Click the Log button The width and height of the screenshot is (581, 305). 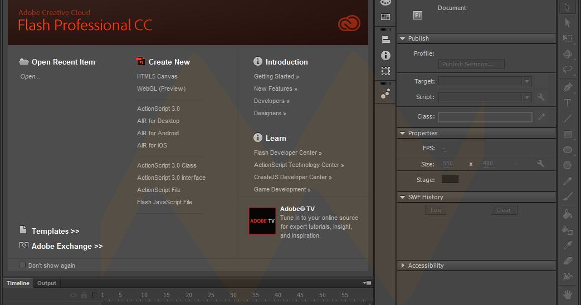(x=436, y=210)
